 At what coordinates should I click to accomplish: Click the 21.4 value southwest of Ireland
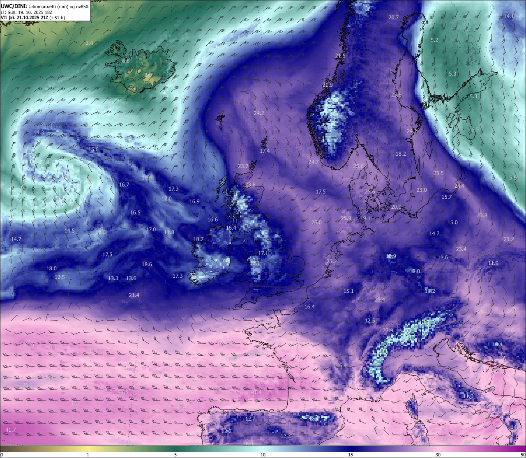coord(134,295)
